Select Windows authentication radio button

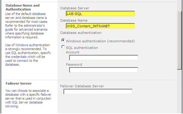tap(63, 40)
